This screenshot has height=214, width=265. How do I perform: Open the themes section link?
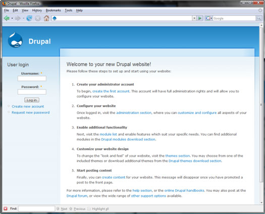tap(178, 156)
